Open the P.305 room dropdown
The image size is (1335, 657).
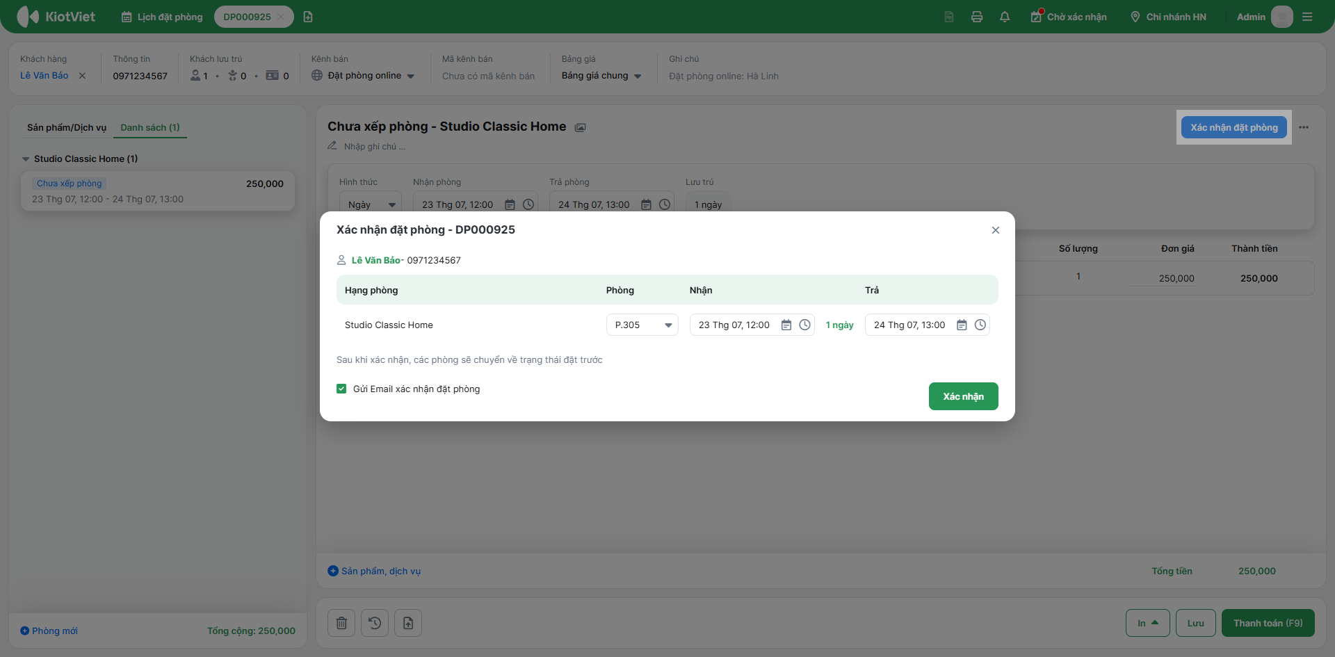click(x=642, y=325)
